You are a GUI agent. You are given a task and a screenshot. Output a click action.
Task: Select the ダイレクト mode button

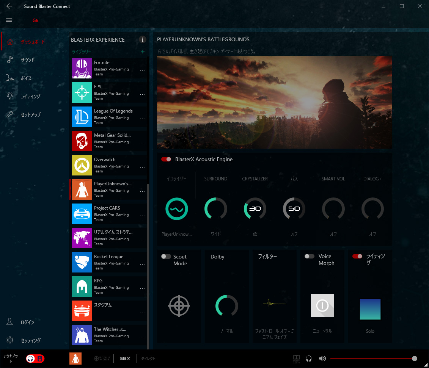[148, 359]
